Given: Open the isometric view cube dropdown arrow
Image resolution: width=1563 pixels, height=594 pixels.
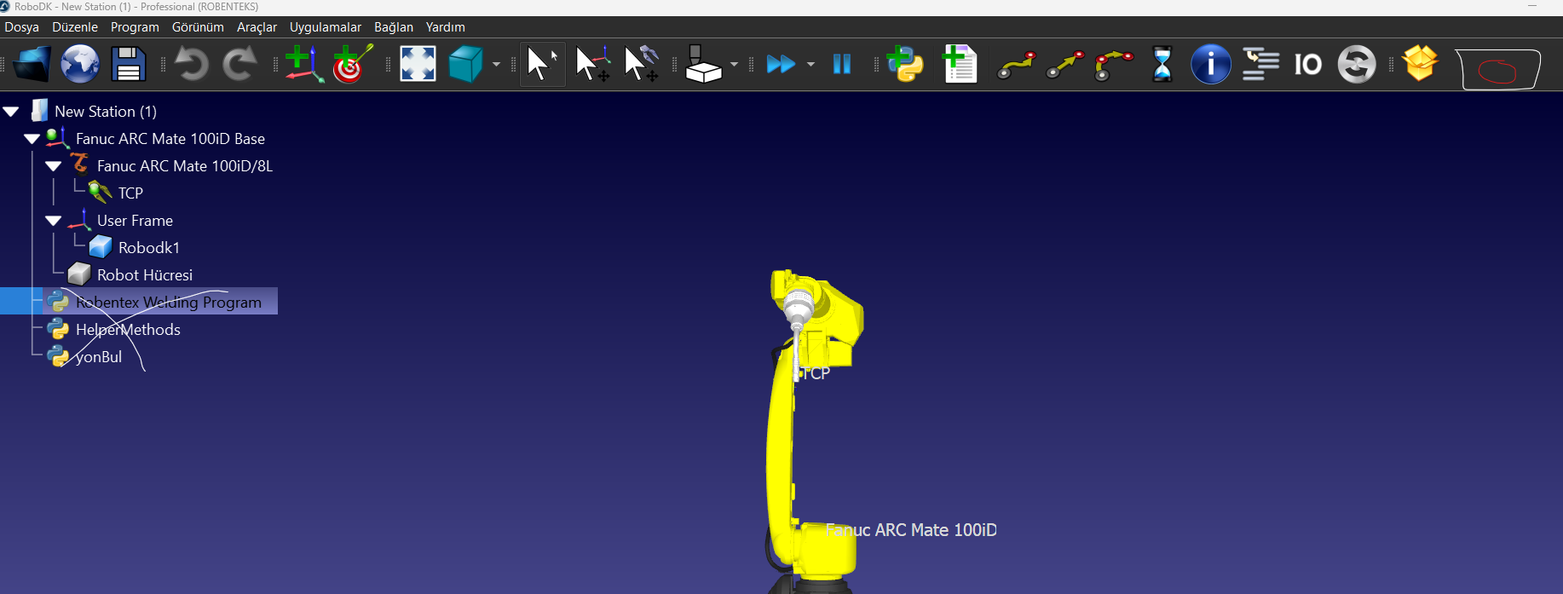Looking at the screenshot, I should 496,64.
